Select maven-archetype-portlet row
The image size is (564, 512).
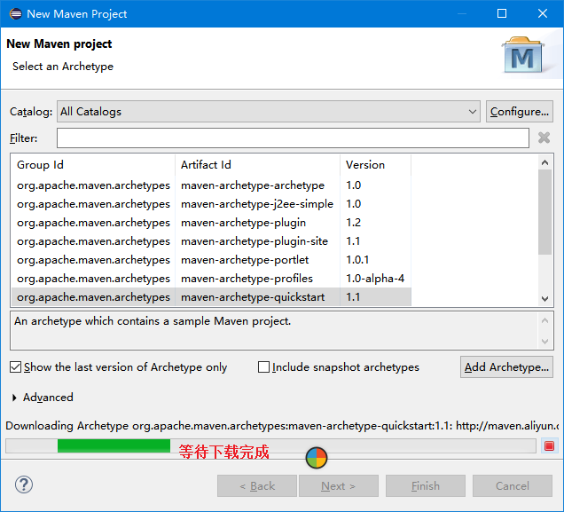click(x=211, y=260)
